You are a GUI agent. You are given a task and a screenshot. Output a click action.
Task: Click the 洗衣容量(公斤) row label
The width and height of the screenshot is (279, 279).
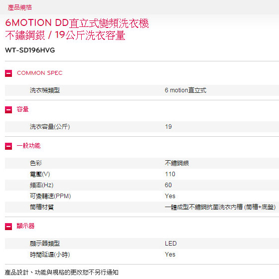[50, 127]
